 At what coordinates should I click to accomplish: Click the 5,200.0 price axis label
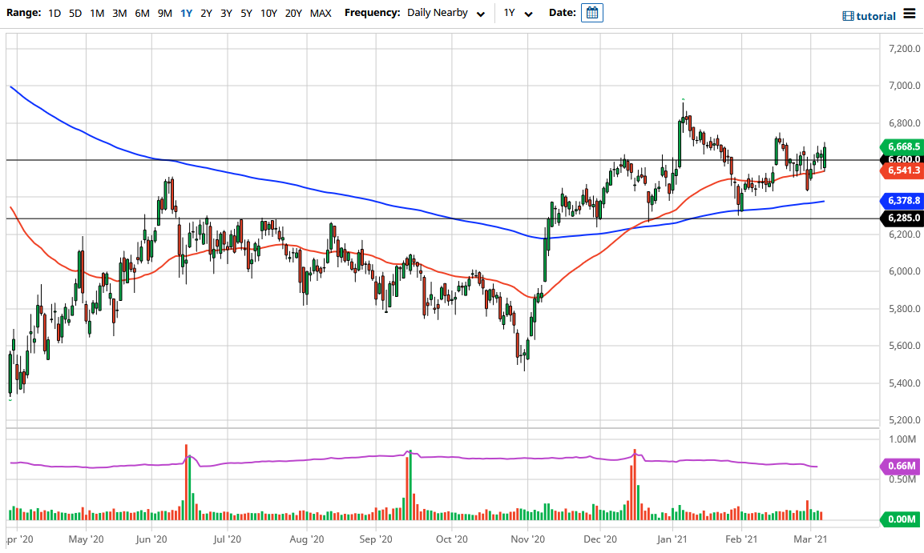[x=904, y=420]
